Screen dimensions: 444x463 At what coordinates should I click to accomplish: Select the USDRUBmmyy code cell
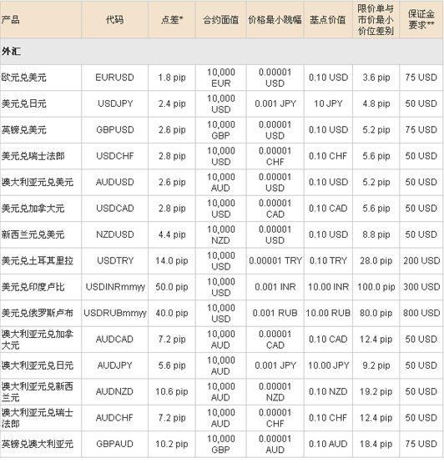click(x=115, y=313)
